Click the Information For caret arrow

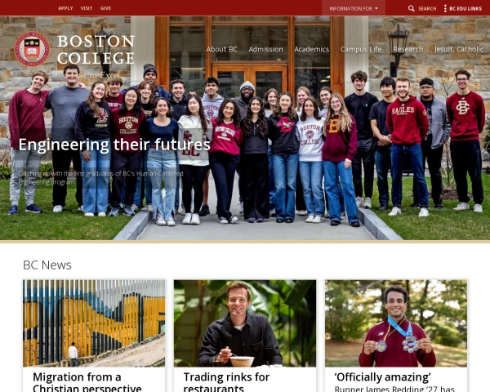(376, 8)
